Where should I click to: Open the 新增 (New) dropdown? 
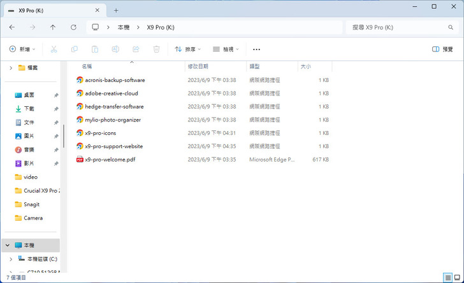coord(22,49)
